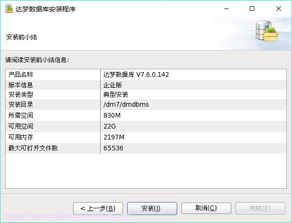
Task: Select the value 65536
Action: [x=113, y=148]
